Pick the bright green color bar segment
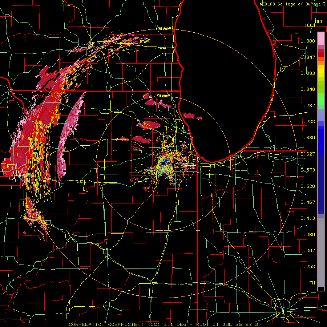The width and height of the screenshot is (327, 327). click(x=321, y=99)
